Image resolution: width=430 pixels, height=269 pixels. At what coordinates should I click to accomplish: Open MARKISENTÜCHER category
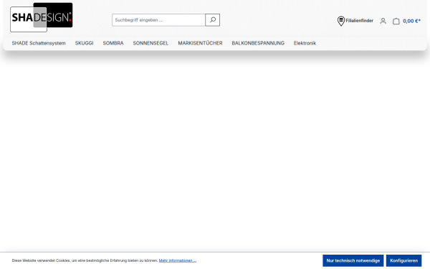pos(200,43)
